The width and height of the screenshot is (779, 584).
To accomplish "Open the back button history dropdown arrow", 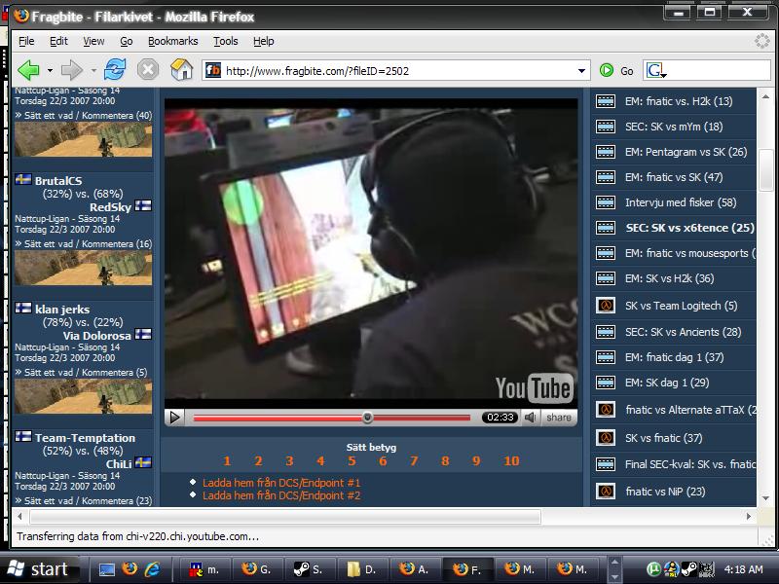I will 52,70.
